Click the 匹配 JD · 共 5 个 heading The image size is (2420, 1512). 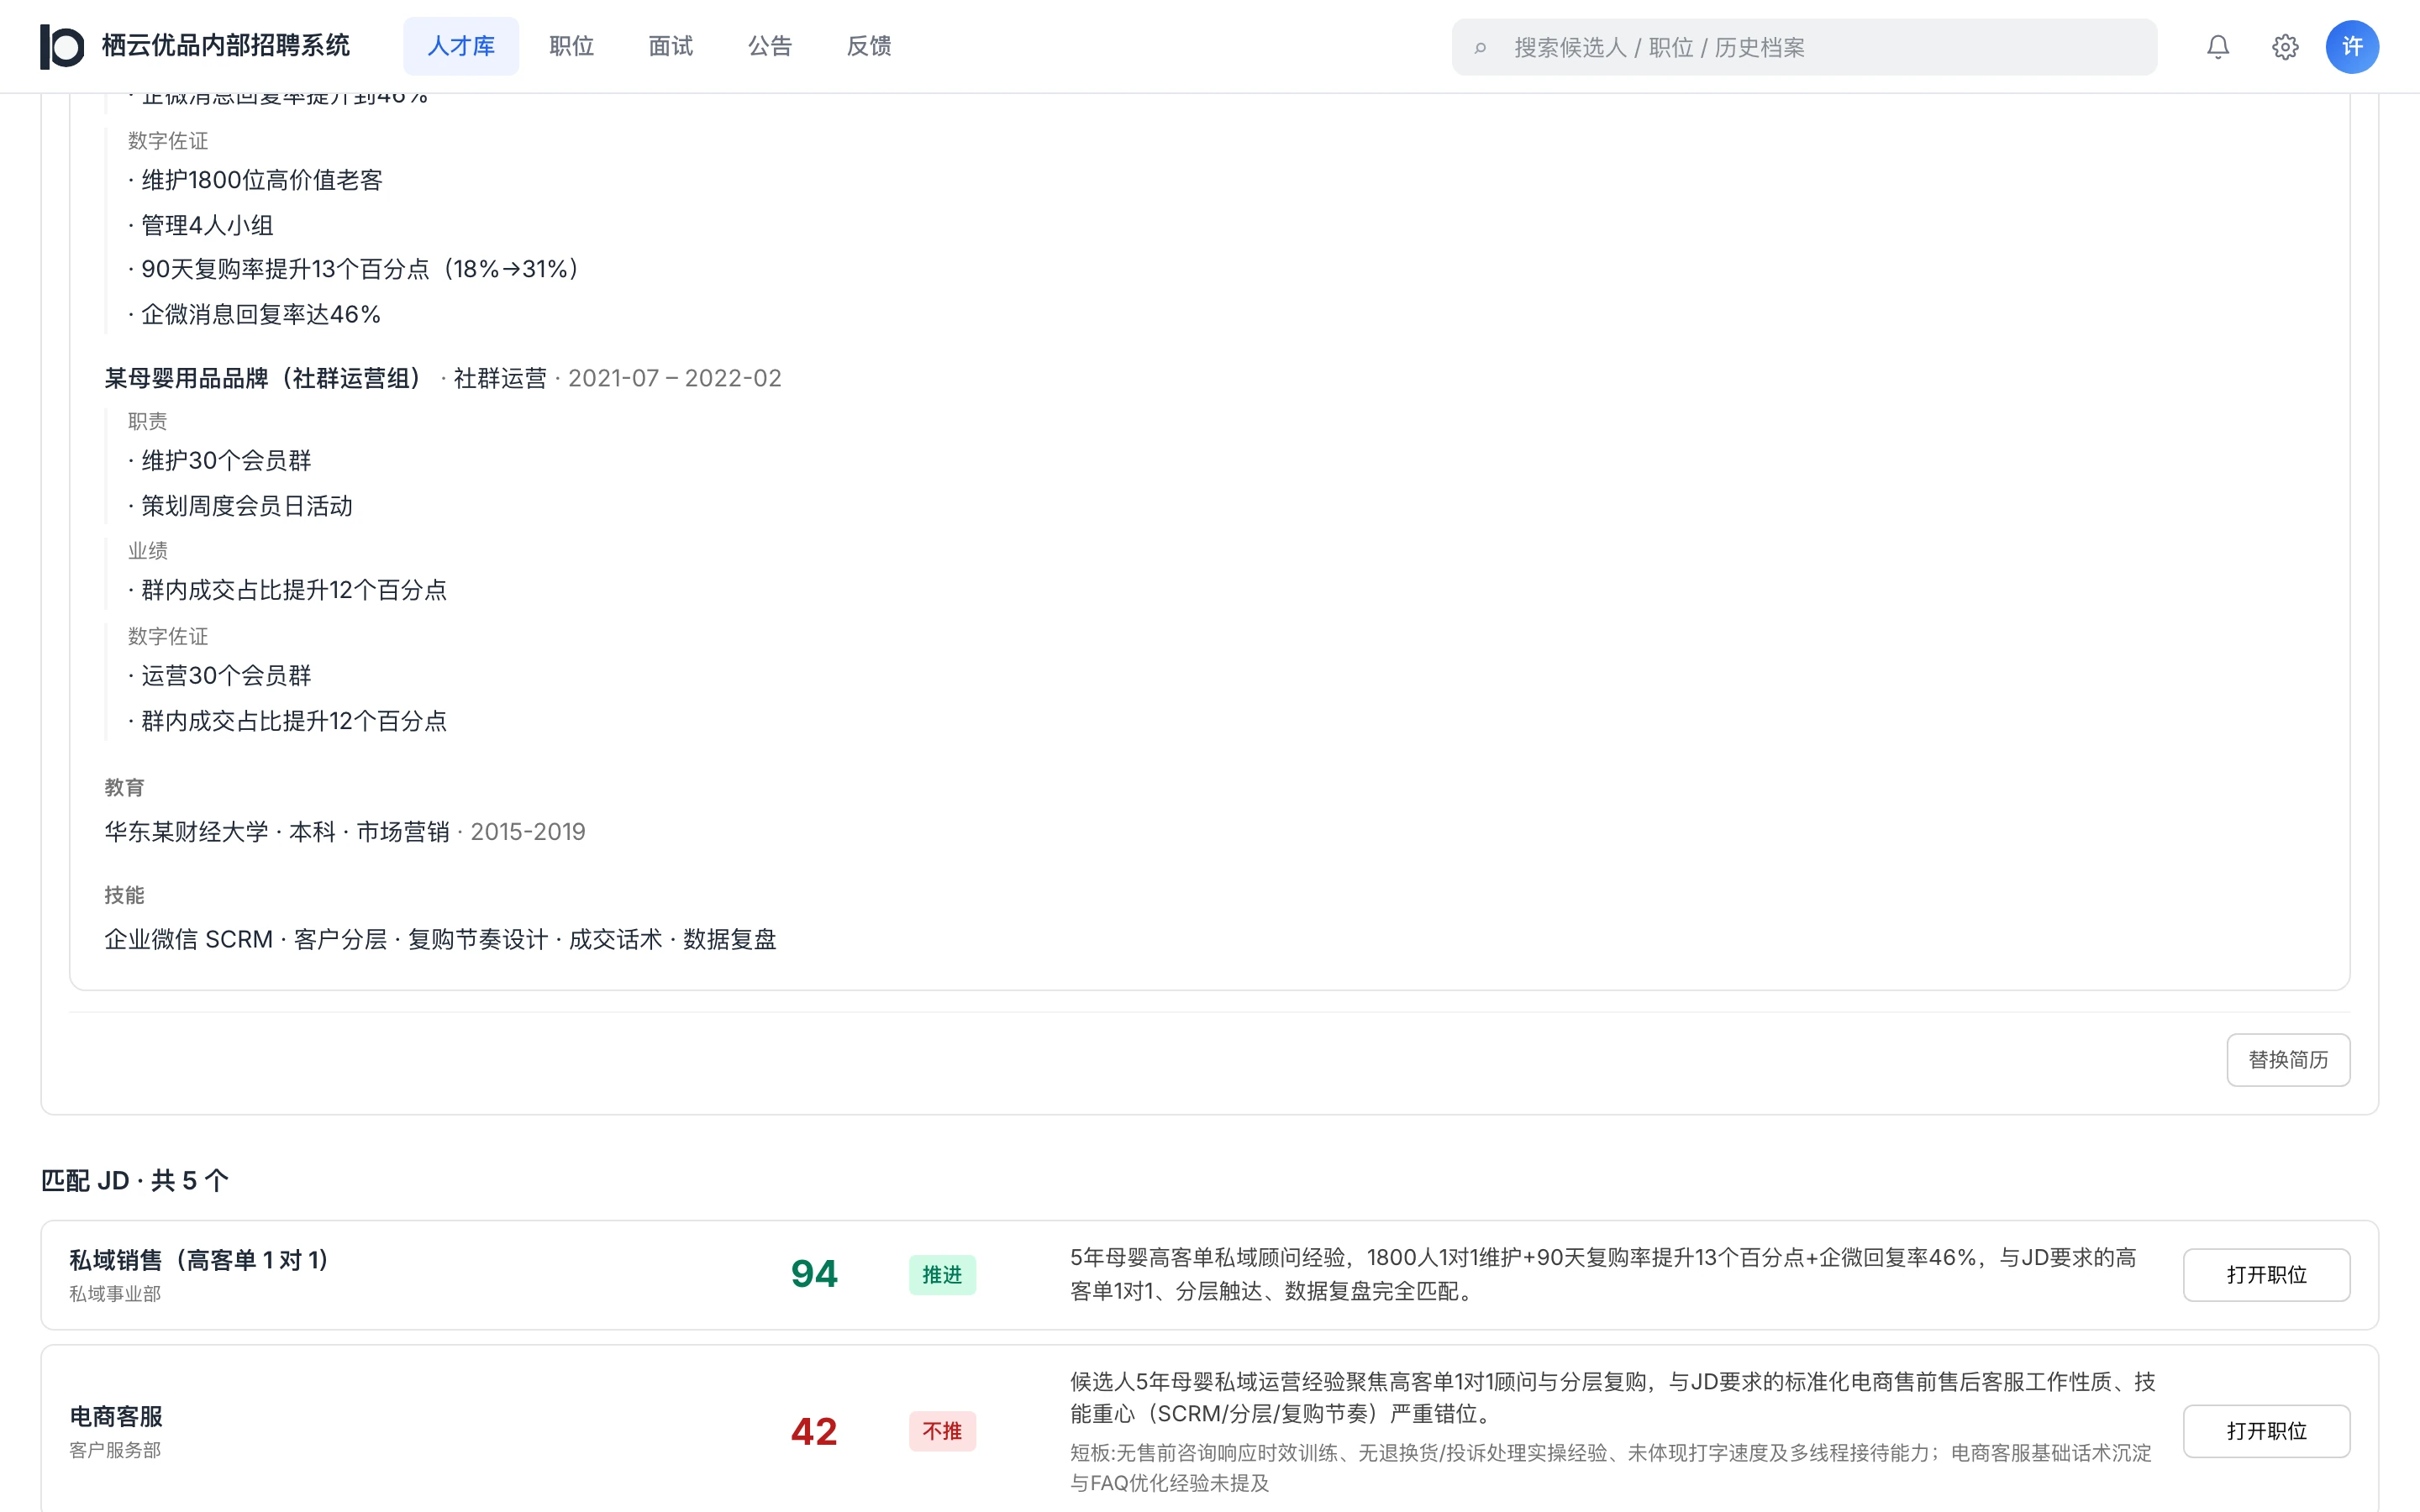tap(135, 1181)
